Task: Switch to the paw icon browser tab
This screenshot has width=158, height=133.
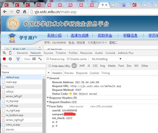Action: (124, 5)
